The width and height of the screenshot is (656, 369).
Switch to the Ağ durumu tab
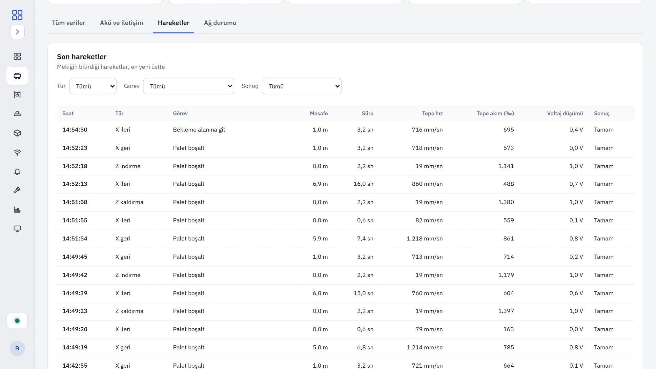220,23
